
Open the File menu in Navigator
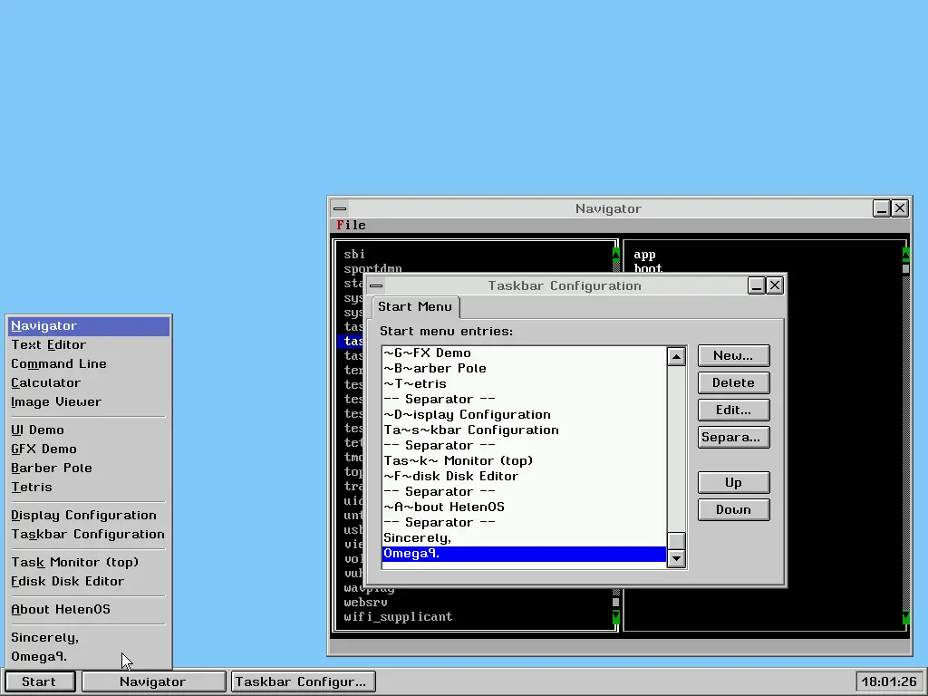(351, 225)
